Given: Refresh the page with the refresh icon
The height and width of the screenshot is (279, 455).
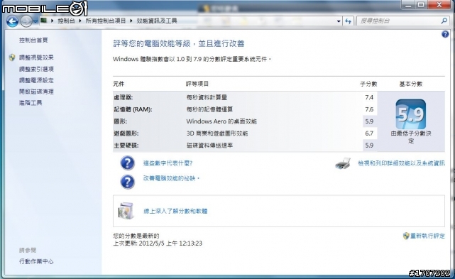Looking at the screenshot, I should 349,21.
